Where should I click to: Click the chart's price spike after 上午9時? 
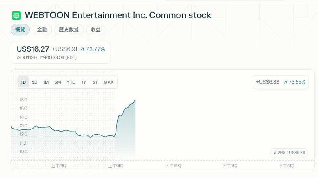pyautogui.click(x=118, y=119)
